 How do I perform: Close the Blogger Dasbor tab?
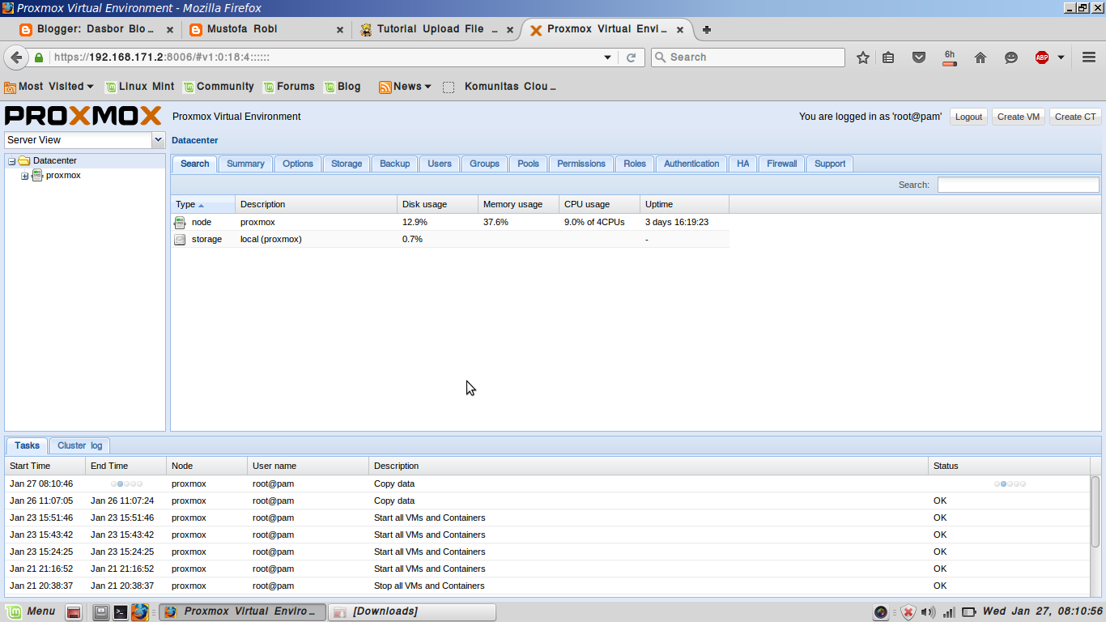[x=170, y=30]
